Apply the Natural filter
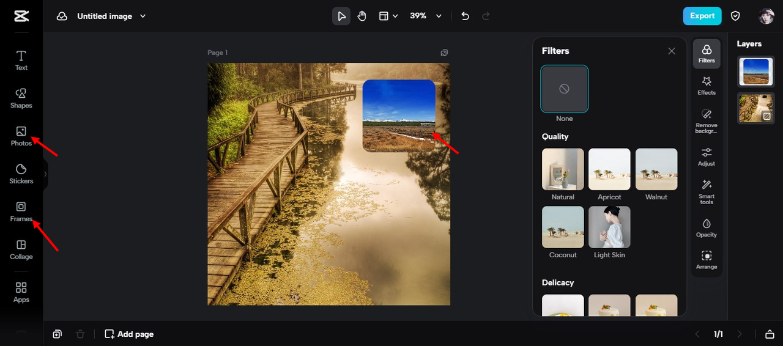Screen dimensions: 783x346 click(x=563, y=169)
